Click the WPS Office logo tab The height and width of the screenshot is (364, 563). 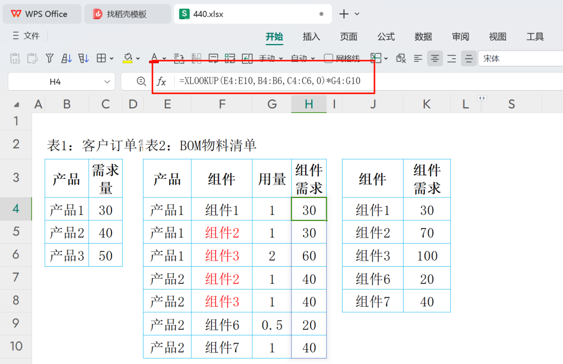click(x=42, y=14)
